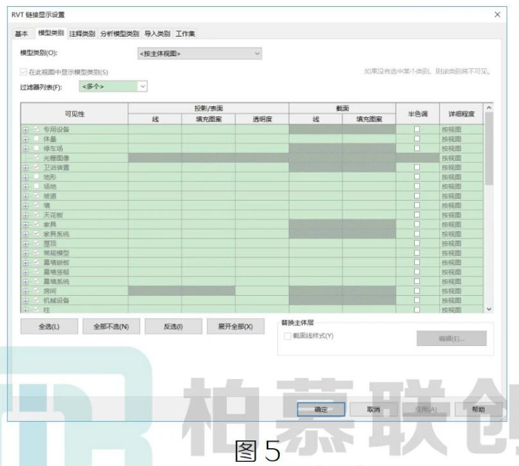The height and width of the screenshot is (466, 519).
Task: Click the 编辑(E)... button
Action: pyautogui.click(x=451, y=338)
